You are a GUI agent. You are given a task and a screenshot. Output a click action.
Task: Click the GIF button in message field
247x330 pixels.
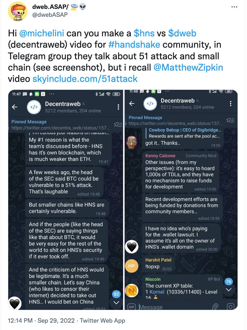(x=132, y=307)
